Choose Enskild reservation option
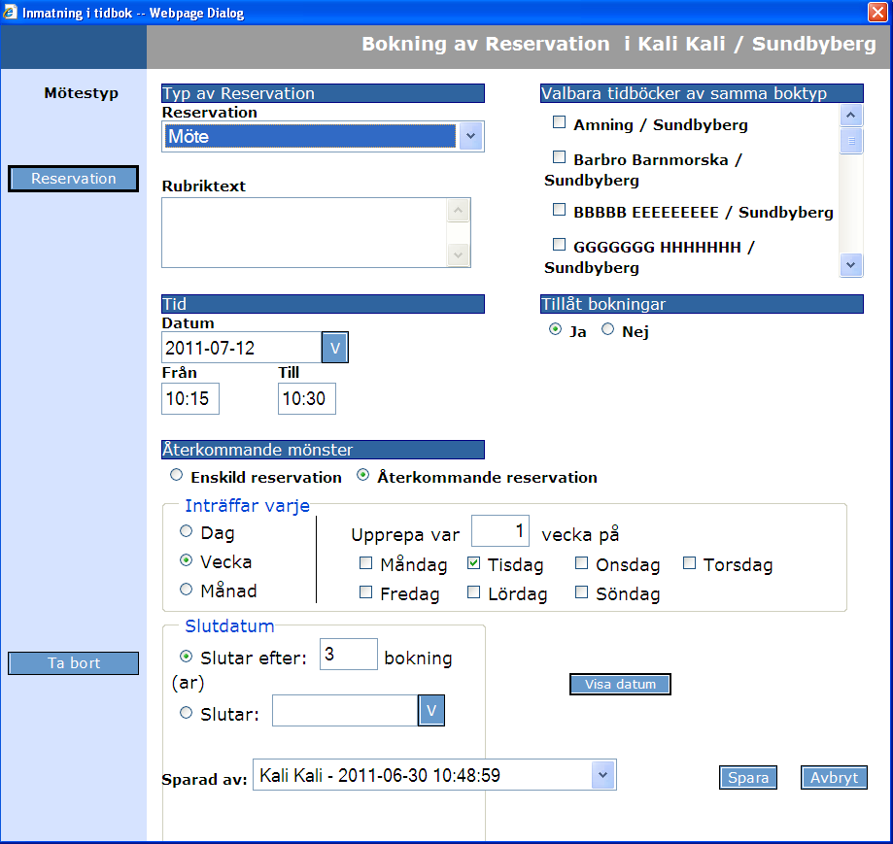This screenshot has width=893, height=844. tap(176, 475)
